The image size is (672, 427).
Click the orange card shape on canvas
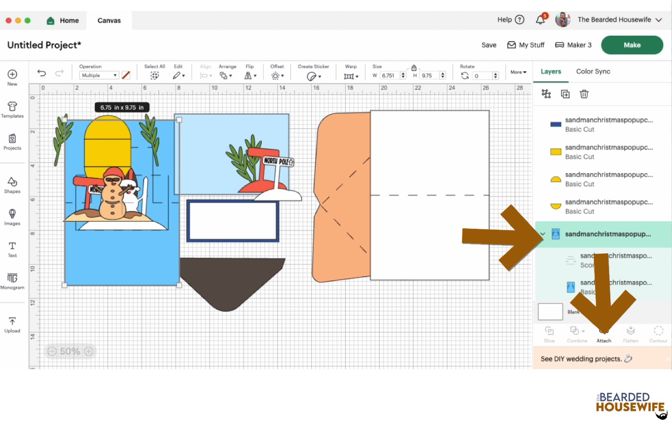tap(342, 196)
